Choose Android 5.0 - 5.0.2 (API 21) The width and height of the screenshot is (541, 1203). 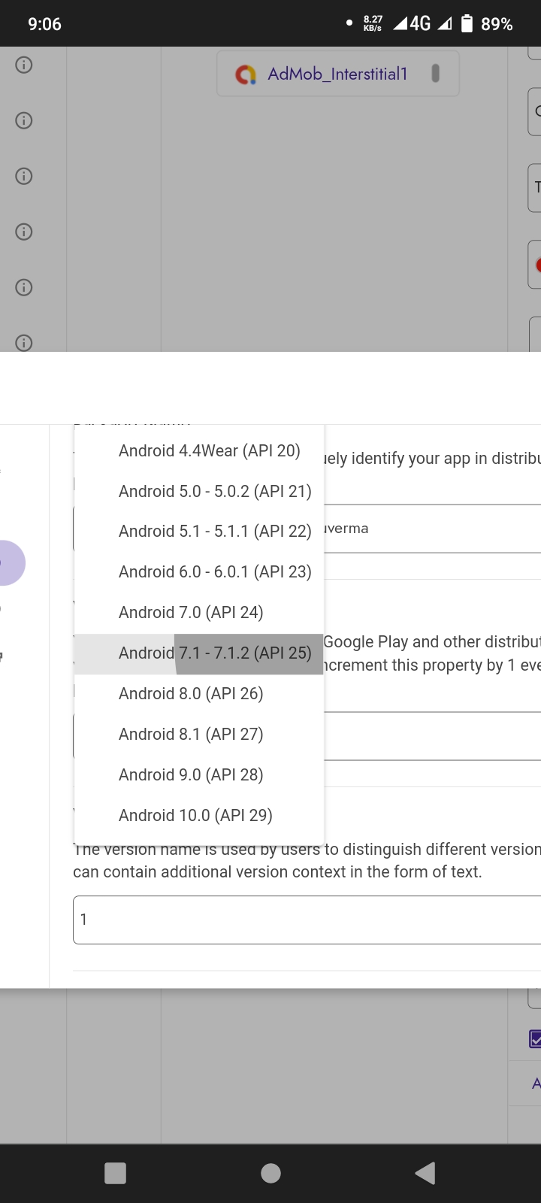[215, 491]
